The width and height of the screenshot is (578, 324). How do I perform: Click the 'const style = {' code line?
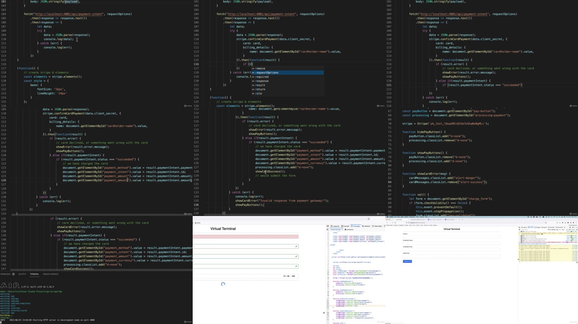point(36,81)
